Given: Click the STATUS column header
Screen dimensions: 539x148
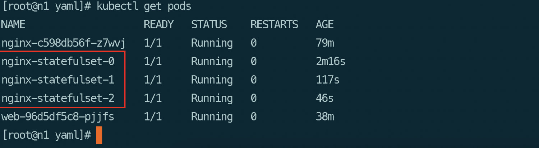Looking at the screenshot, I should 209,25.
